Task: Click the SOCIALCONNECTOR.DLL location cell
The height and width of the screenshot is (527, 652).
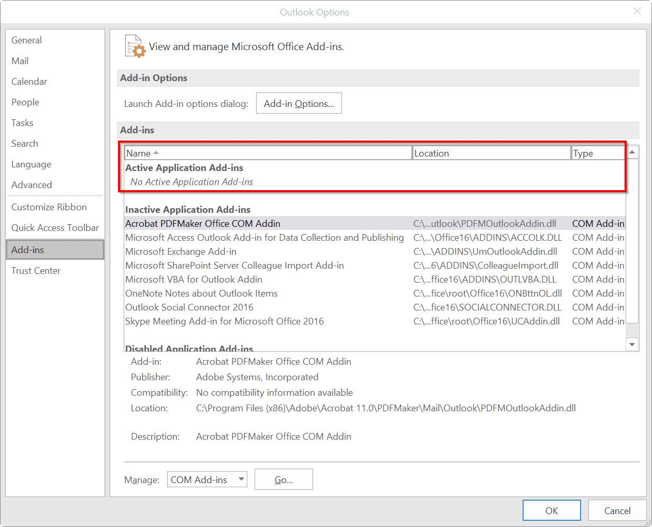Action: pos(487,307)
